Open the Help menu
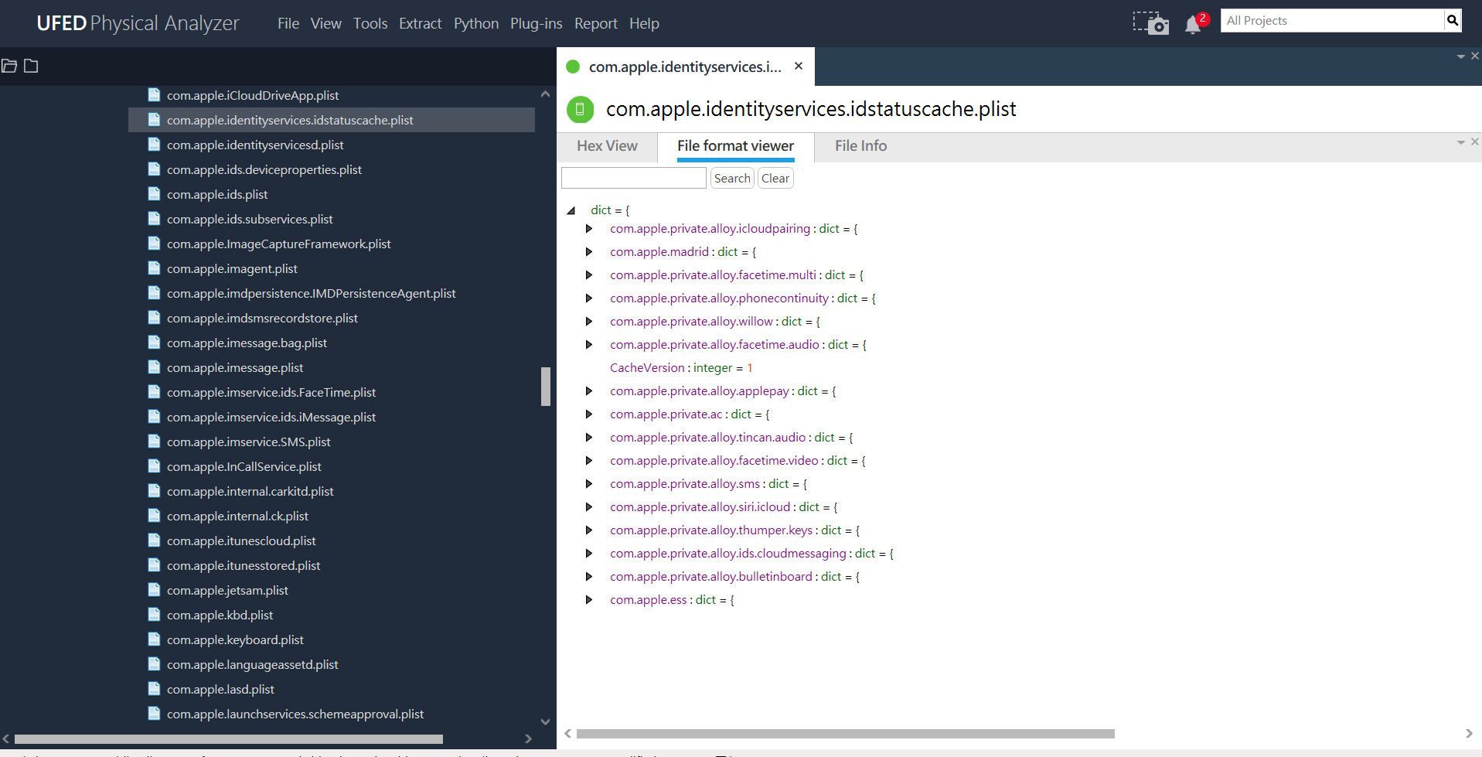The height and width of the screenshot is (757, 1482). click(x=644, y=23)
